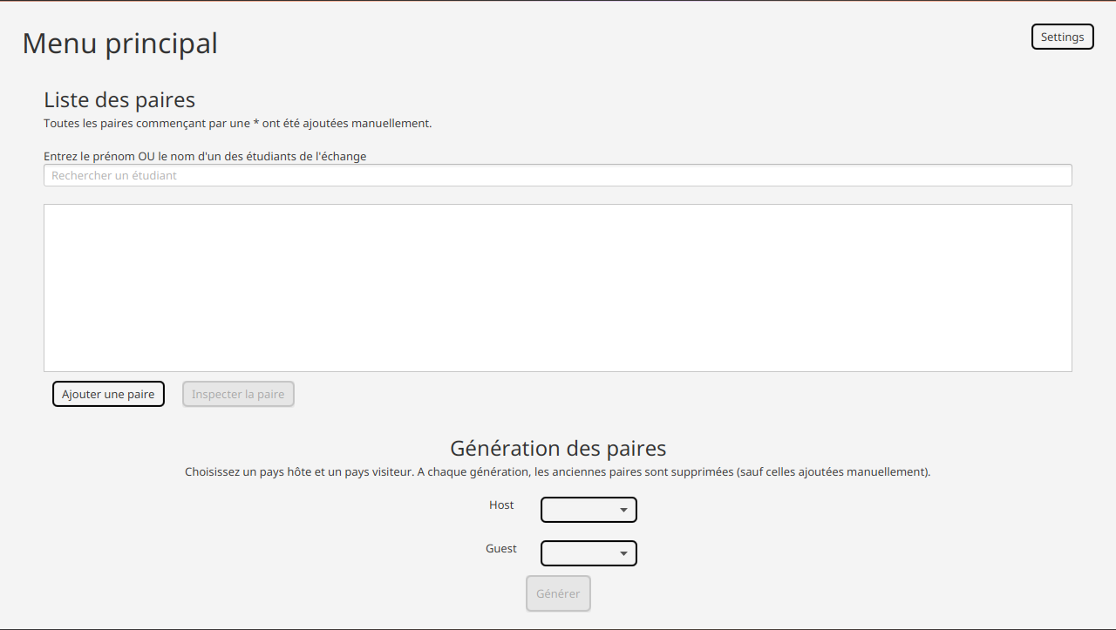Click the 'Entrez le prénom OU le nom' label
The width and height of the screenshot is (1116, 630).
coord(205,157)
